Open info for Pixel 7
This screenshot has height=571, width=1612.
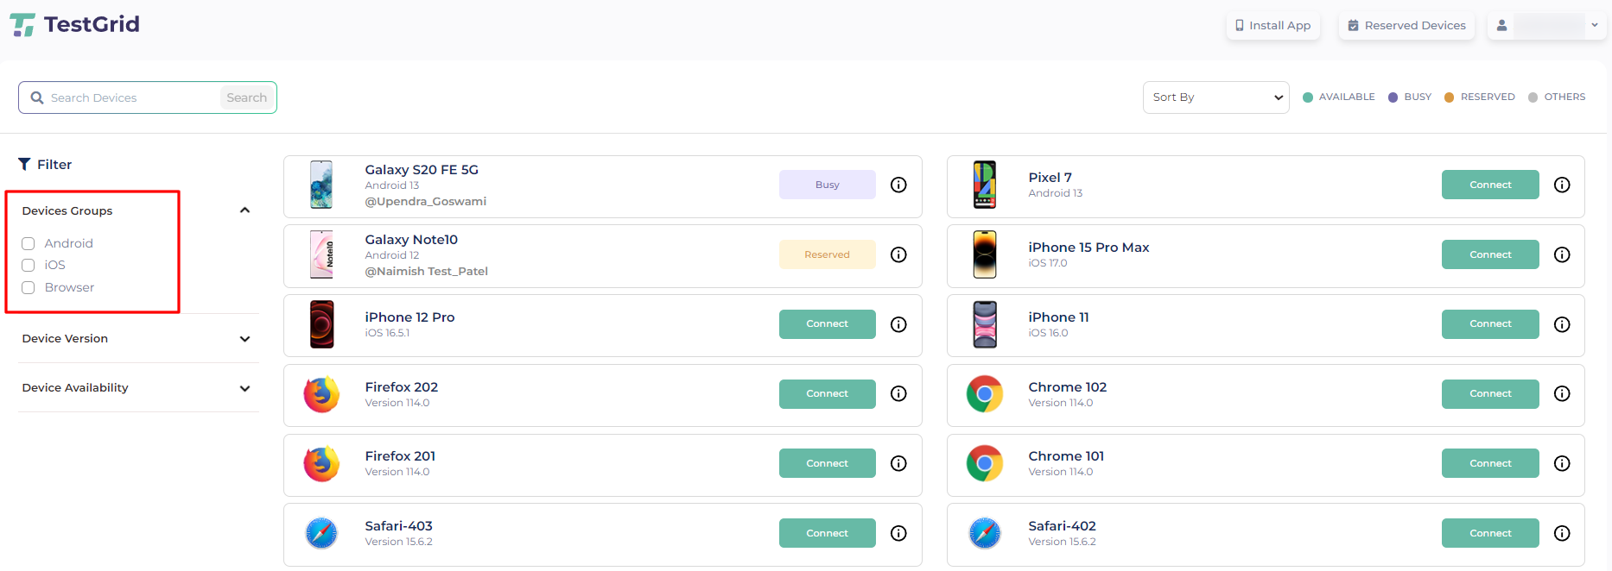(x=1562, y=185)
